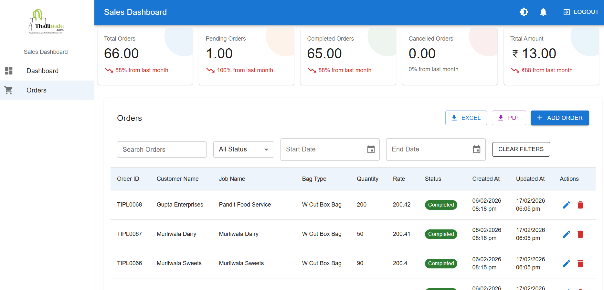Delete order TIPL0068 with trash icon
This screenshot has width=604, height=290.
pos(580,205)
